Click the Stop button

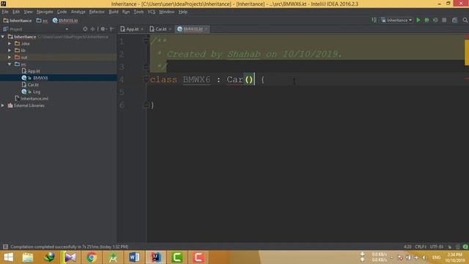click(444, 20)
